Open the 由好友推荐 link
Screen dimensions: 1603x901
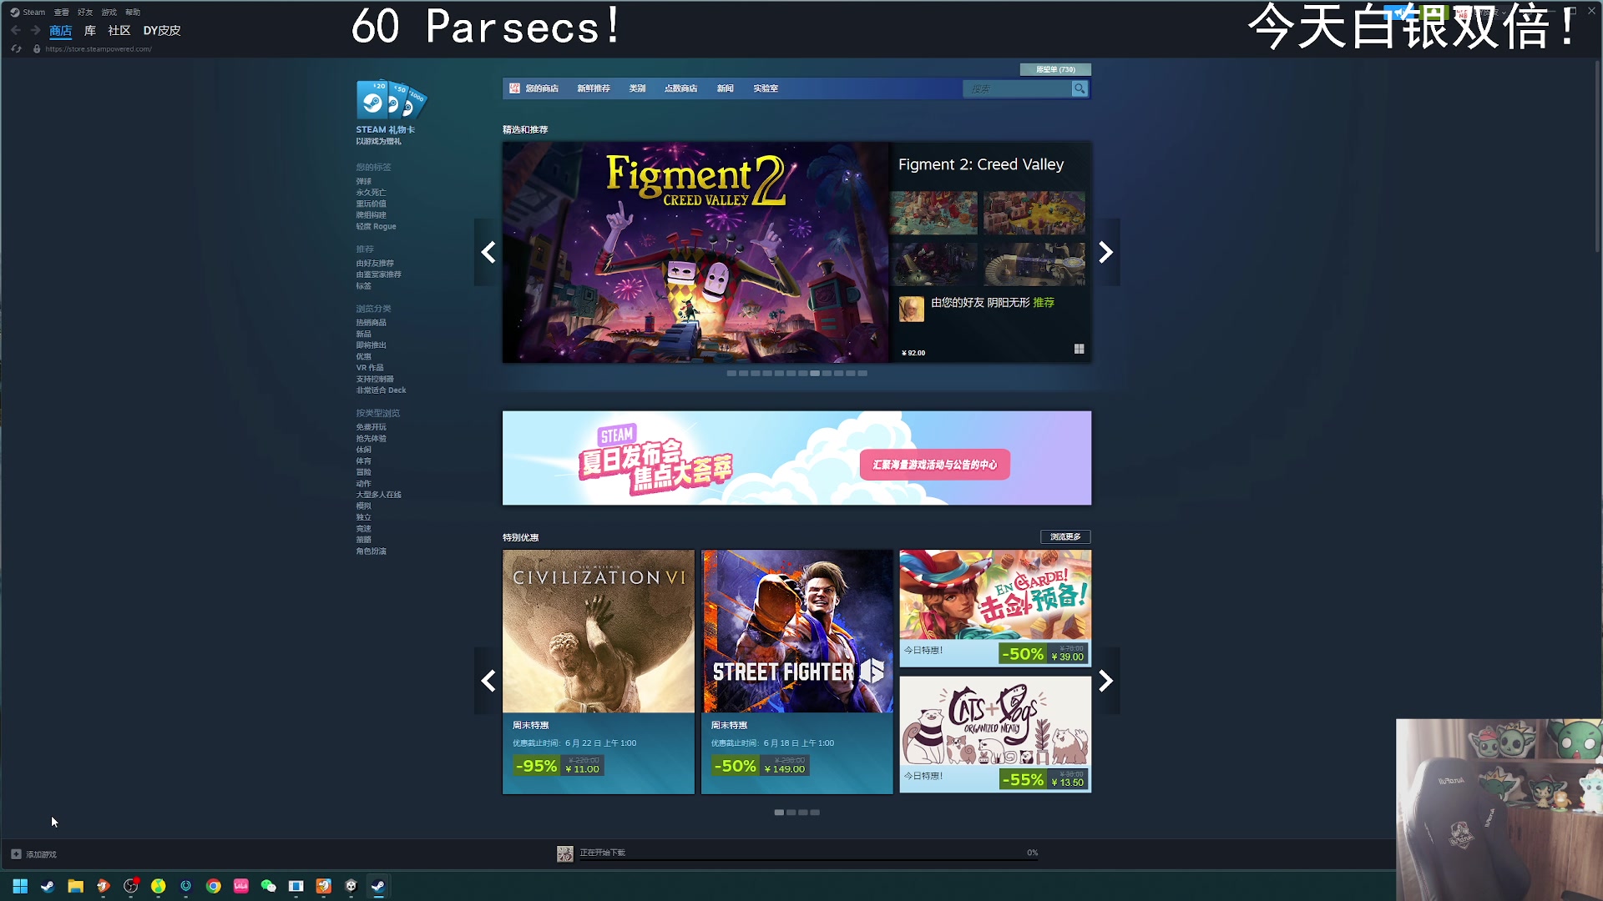(375, 264)
